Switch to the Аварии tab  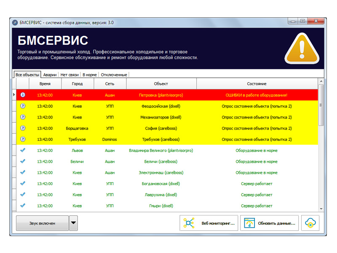[x=50, y=75]
